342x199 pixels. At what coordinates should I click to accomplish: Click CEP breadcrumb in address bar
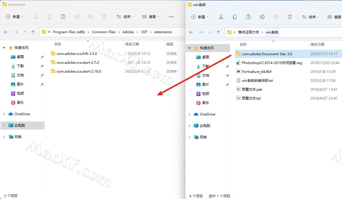(144, 32)
